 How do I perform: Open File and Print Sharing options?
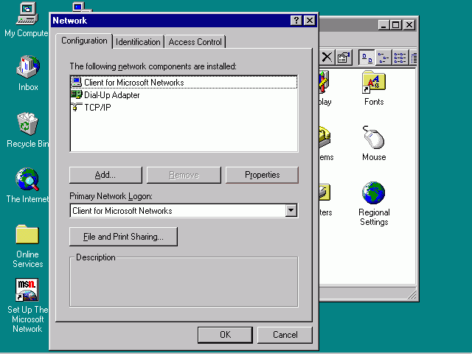(123, 237)
